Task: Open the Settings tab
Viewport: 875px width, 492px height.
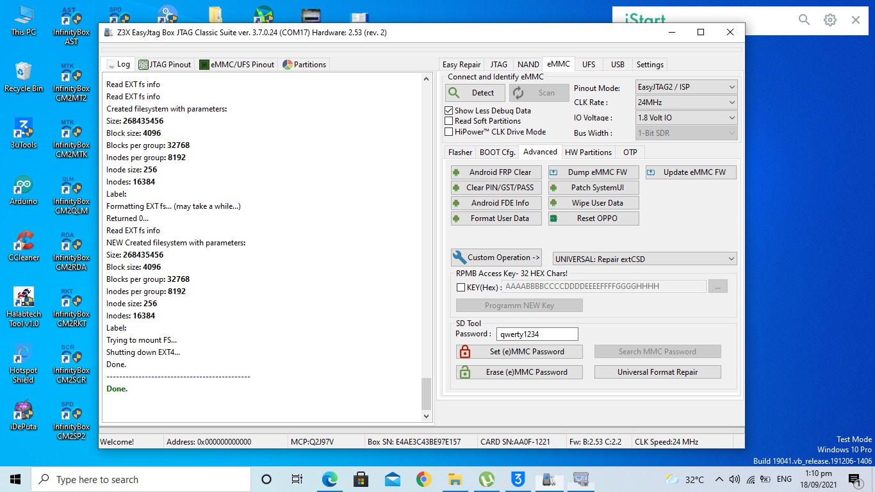Action: (x=650, y=64)
